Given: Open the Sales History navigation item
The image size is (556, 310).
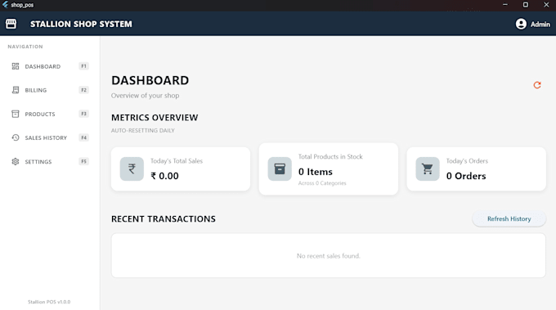Looking at the screenshot, I should click(x=50, y=137).
